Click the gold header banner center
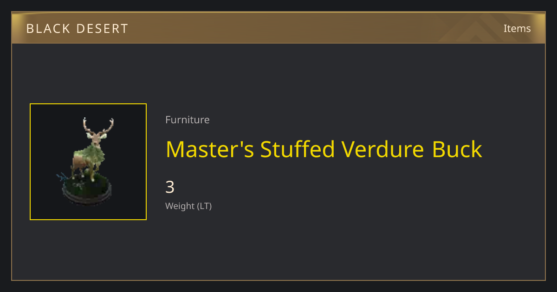 278,28
